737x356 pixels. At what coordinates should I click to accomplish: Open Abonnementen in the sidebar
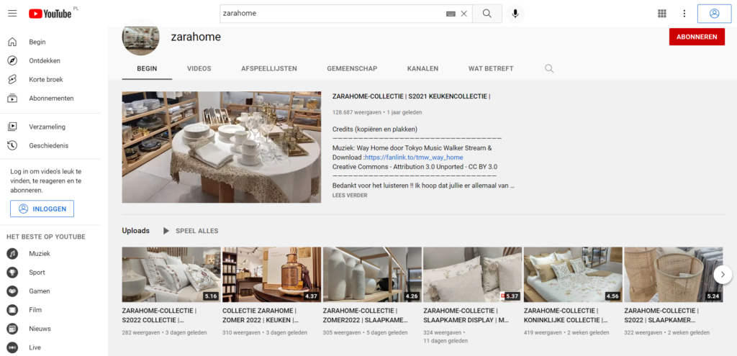[x=50, y=98]
